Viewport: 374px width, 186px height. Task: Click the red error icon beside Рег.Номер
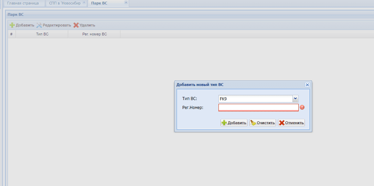pyautogui.click(x=302, y=107)
